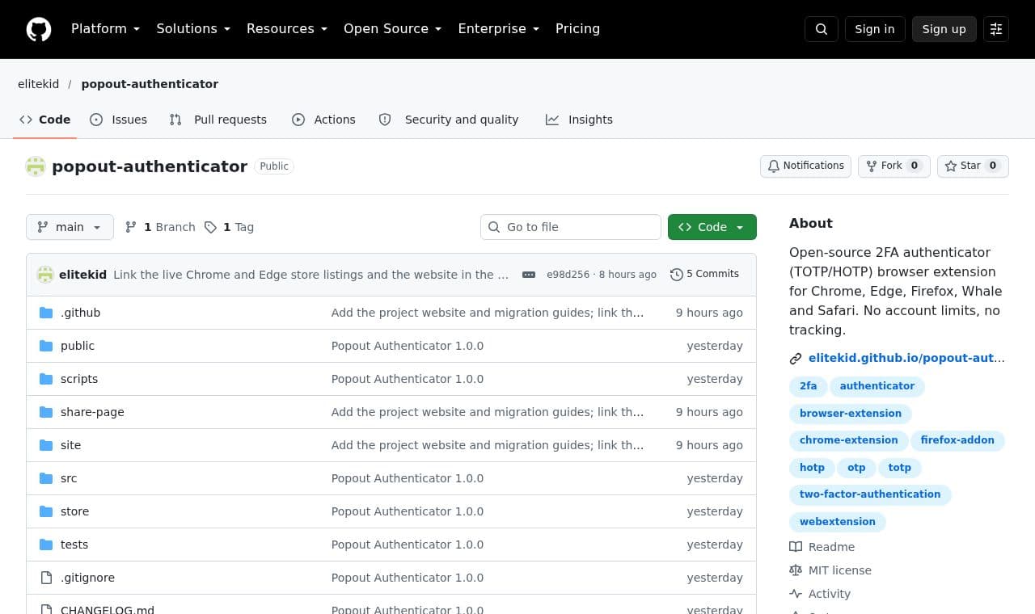Image resolution: width=1035 pixels, height=614 pixels.
Task: Open the Notifications button
Action: [x=805, y=166]
